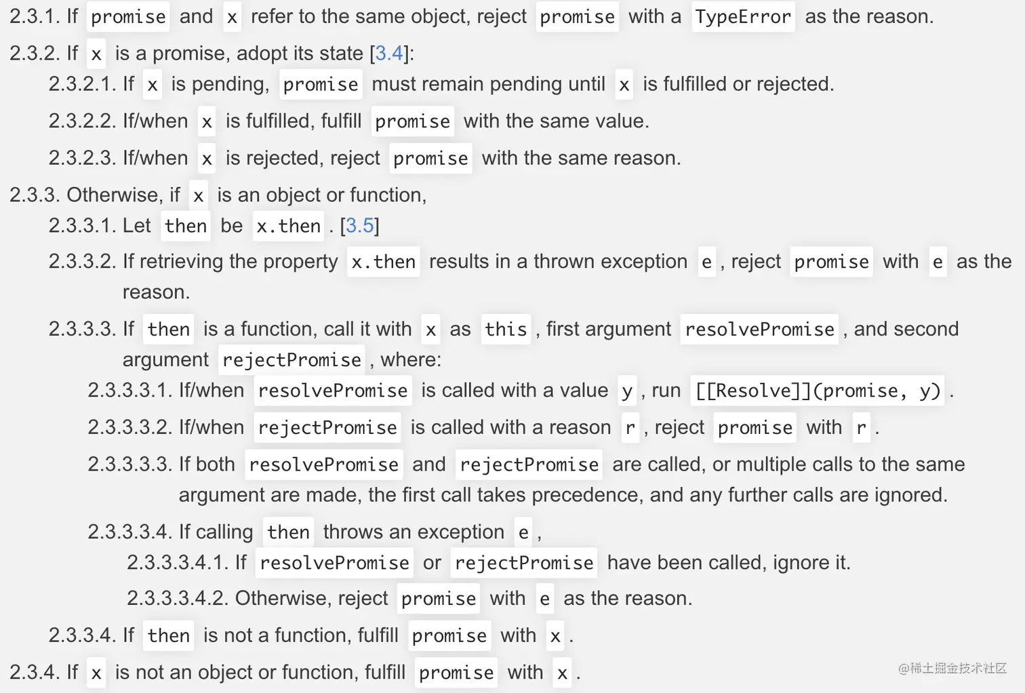Viewport: 1025px width, 693px height.
Task: Click the [[Resolve]](promise, y) code snippet
Action: [x=818, y=391]
